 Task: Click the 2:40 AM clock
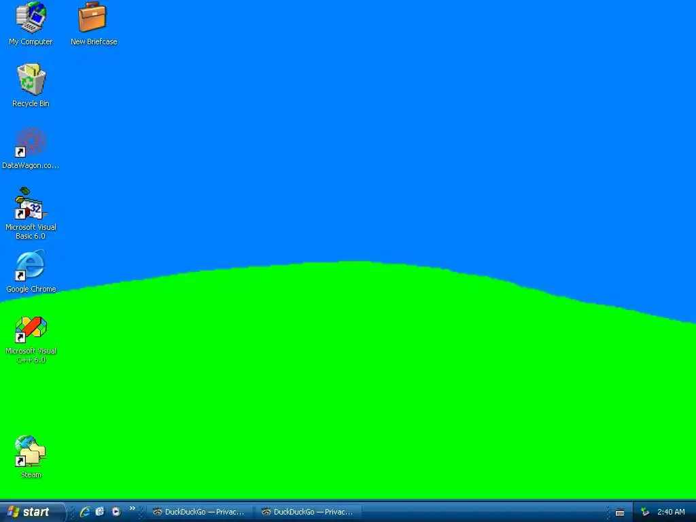coord(671,512)
